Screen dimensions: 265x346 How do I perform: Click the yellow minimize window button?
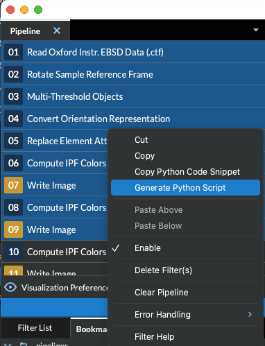click(24, 10)
